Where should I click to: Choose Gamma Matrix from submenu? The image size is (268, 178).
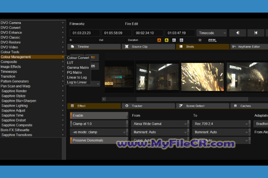pos(78,67)
